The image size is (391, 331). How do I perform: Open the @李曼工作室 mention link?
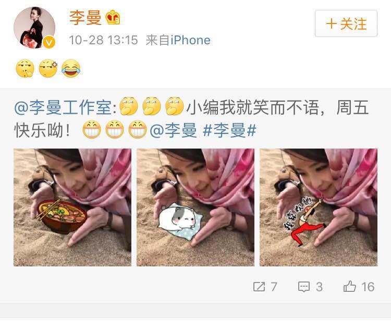pyautogui.click(x=65, y=107)
